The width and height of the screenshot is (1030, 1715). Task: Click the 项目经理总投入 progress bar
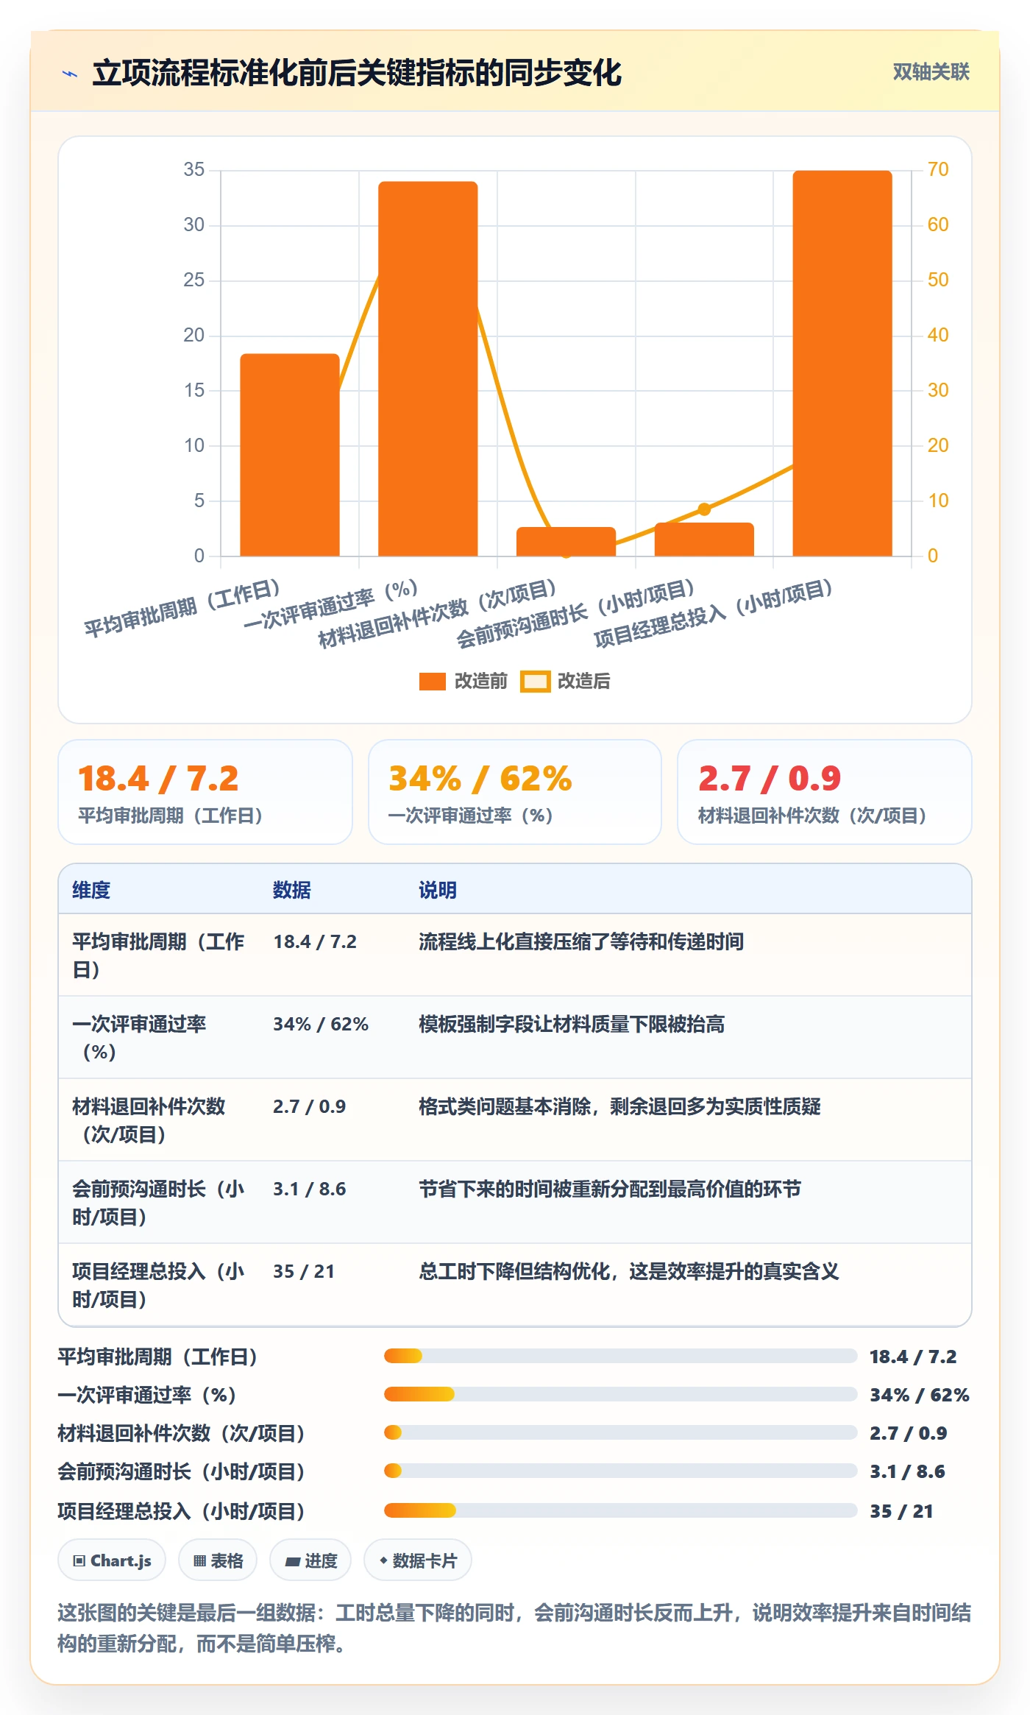pos(620,1510)
